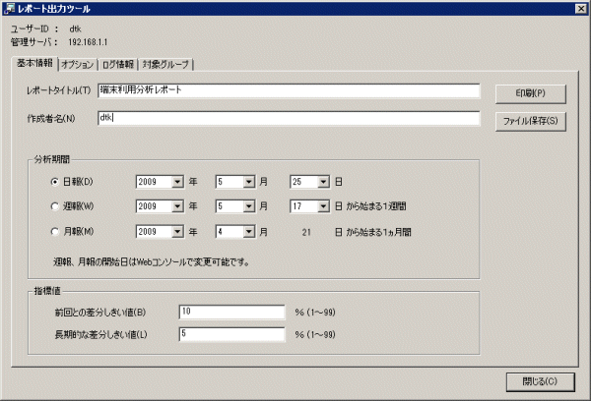The width and height of the screenshot is (591, 401).
Task: Click the 閉じる(C) button
Action: pos(541,381)
